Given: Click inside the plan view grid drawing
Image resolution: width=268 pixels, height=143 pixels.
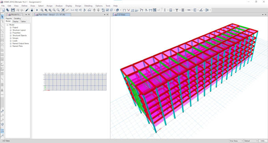Looking at the screenshot, I should pos(75,82).
